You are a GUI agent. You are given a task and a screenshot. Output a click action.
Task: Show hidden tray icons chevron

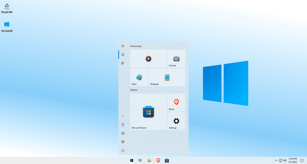coord(276,160)
